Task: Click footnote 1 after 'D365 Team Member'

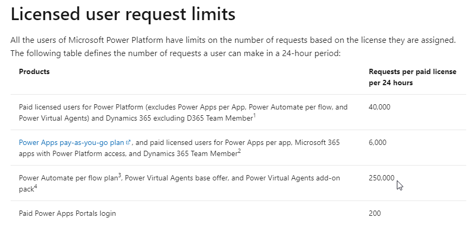Action: click(254, 116)
